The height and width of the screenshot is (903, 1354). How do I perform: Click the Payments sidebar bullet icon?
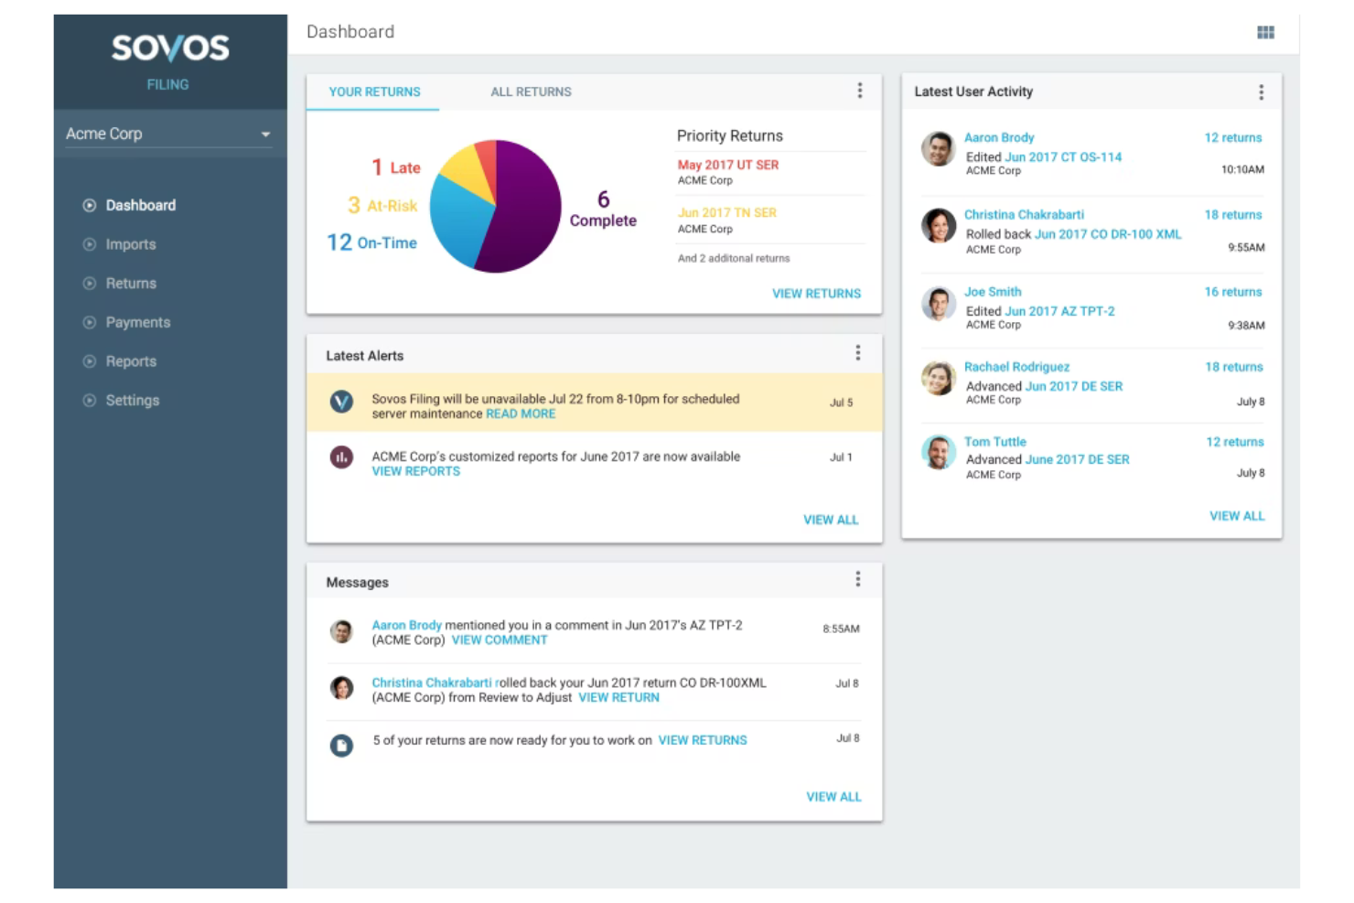click(x=90, y=322)
